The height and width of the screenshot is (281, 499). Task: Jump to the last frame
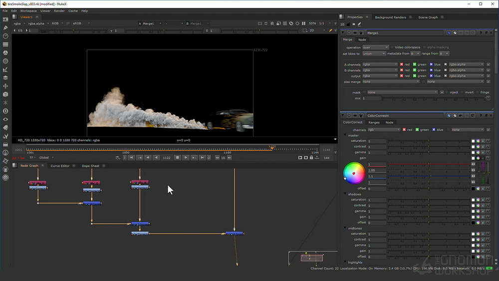point(202,158)
